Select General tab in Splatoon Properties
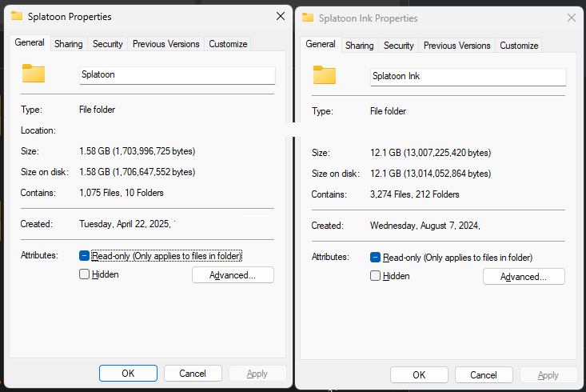 30,42
